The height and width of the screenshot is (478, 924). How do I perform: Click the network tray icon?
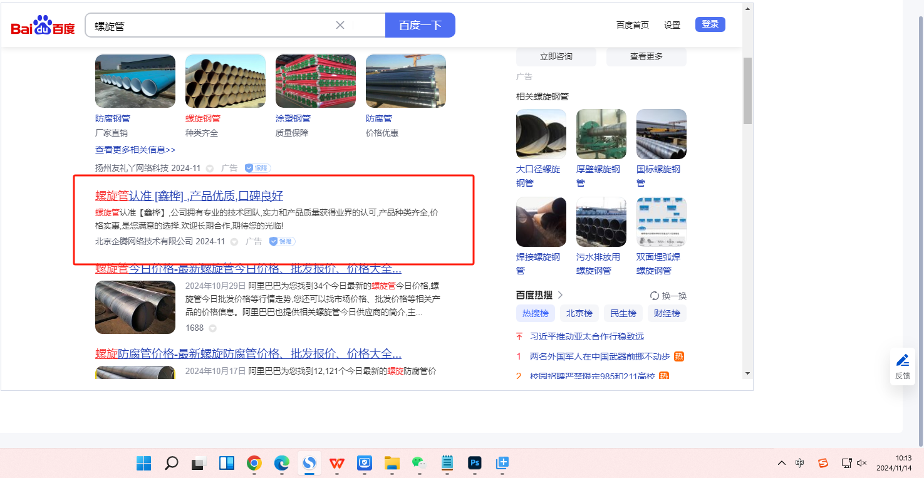[846, 463]
